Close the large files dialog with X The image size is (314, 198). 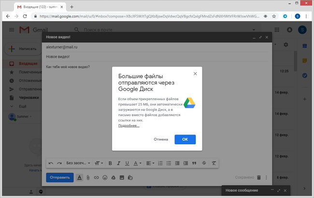[195, 74]
